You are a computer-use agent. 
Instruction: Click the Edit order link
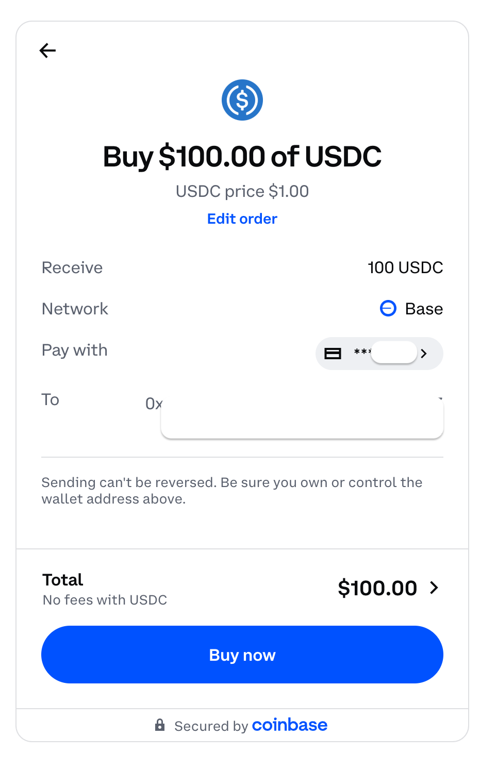click(x=242, y=219)
